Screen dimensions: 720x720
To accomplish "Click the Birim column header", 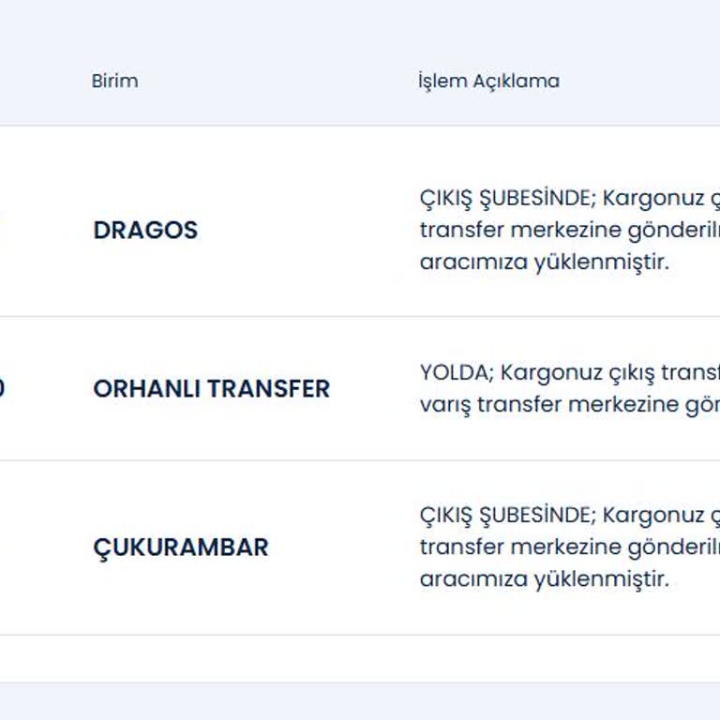I will [x=114, y=81].
